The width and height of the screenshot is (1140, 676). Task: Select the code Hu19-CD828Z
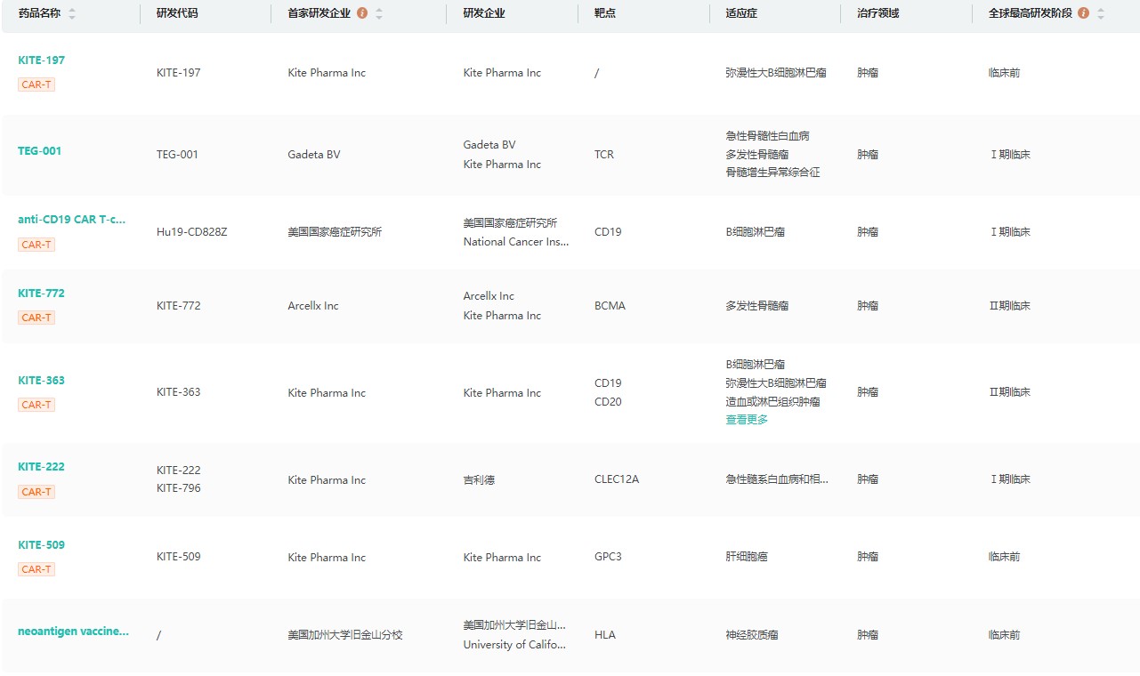point(192,232)
